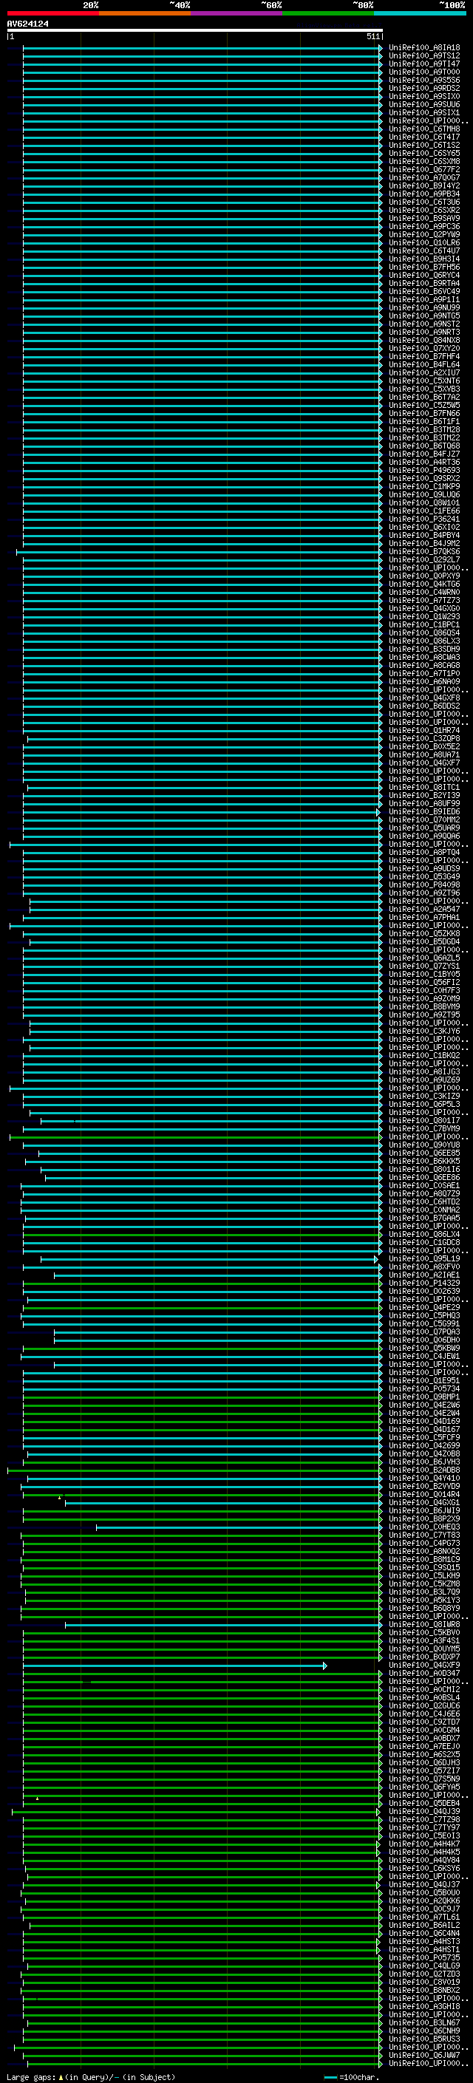Select the UniRef100_B6VC49 label
The image size is (473, 2083).
pyautogui.click(x=424, y=291)
